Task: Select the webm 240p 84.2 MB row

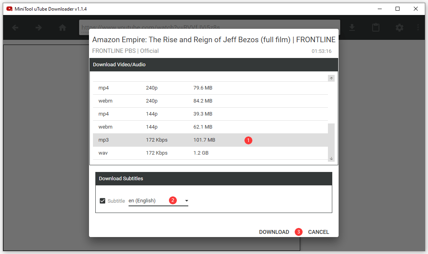Action: 210,101
